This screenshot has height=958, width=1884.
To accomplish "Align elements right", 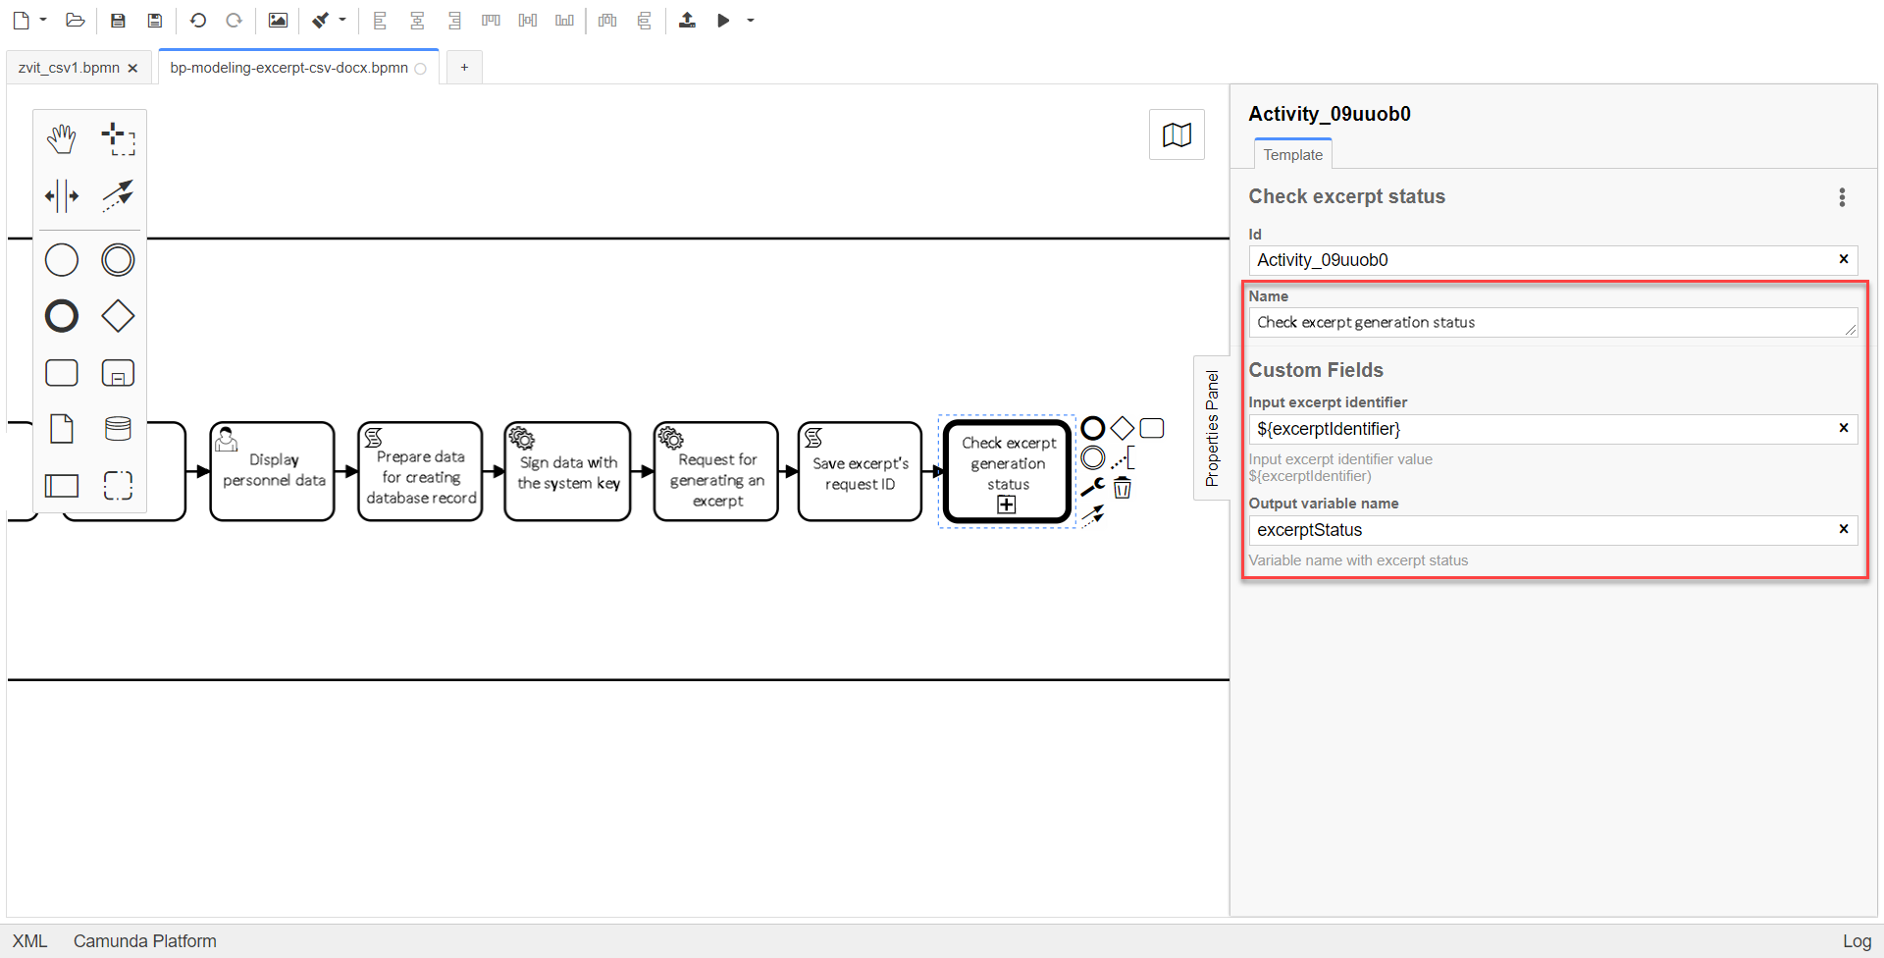I will (x=454, y=20).
